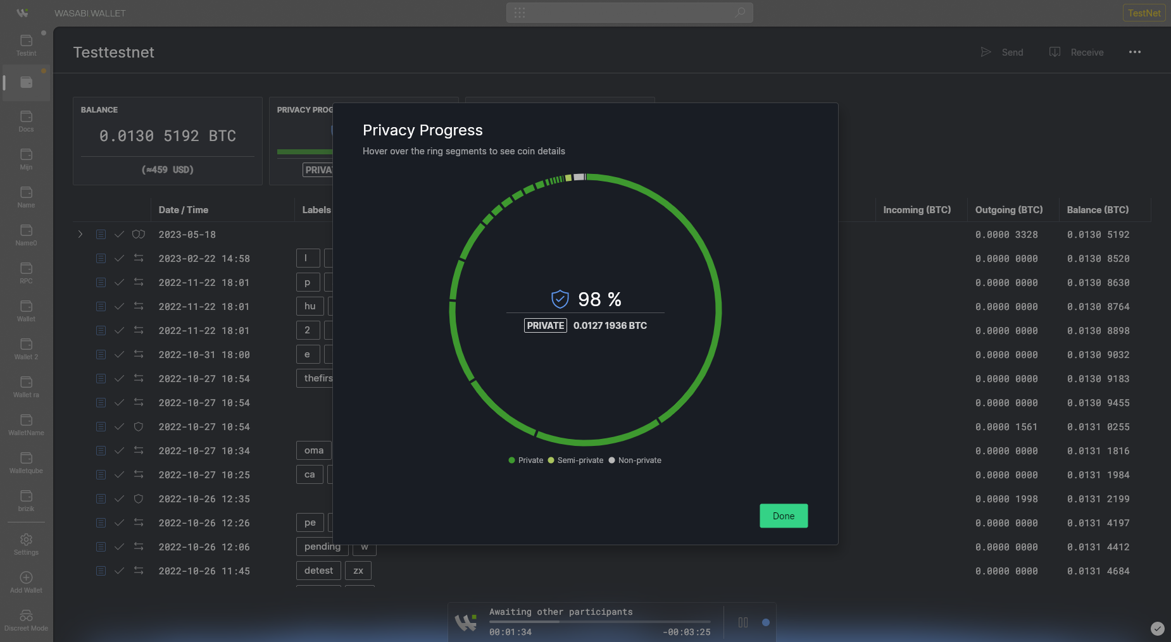Click the confirmation checkmark on the 2022-11-22 row
1171x642 pixels.
[x=120, y=282]
